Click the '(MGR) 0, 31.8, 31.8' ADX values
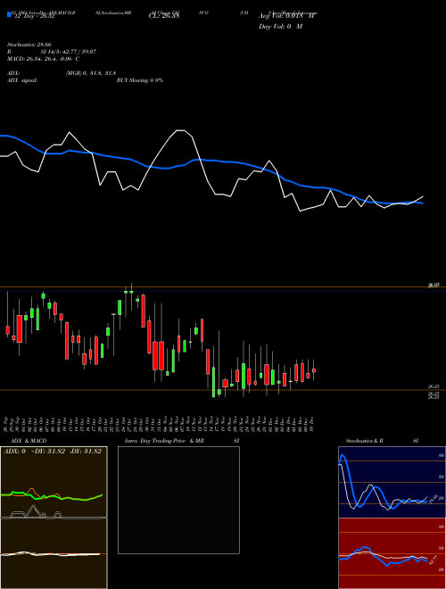The width and height of the screenshot is (446, 589). (x=91, y=73)
